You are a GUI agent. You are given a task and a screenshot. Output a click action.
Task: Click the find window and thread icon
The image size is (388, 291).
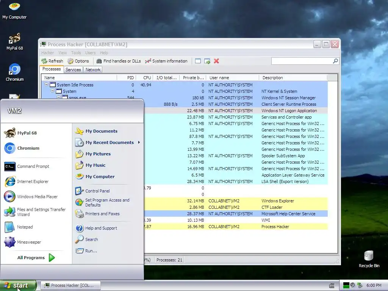coord(207,61)
